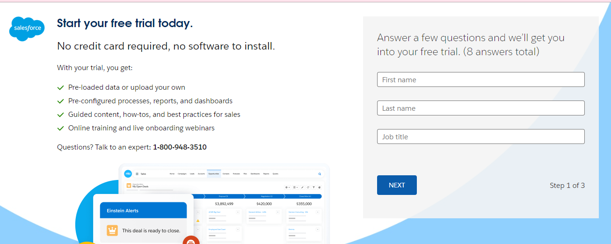Click the 'Start your free trial today.' heading
Screen dimensions: 611x244
click(125, 23)
